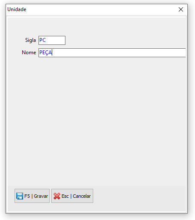Click the Unidade title bar text
Screen dimensions: 195x220
click(17, 9)
